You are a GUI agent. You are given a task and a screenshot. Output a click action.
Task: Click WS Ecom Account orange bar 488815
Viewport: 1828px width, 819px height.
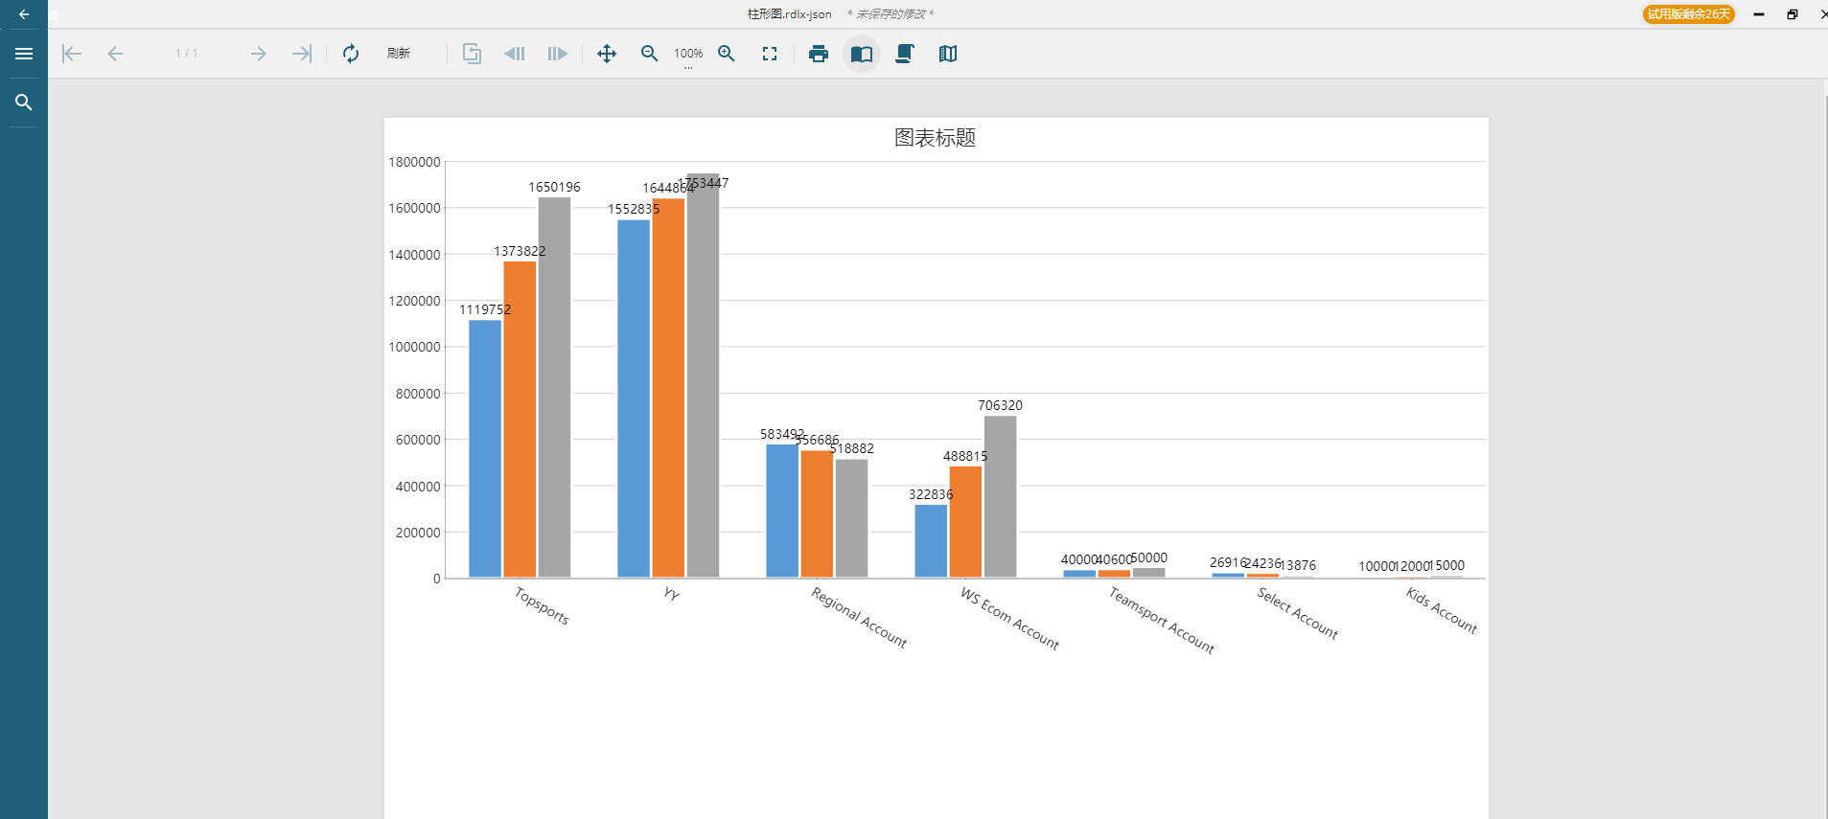coord(965,522)
